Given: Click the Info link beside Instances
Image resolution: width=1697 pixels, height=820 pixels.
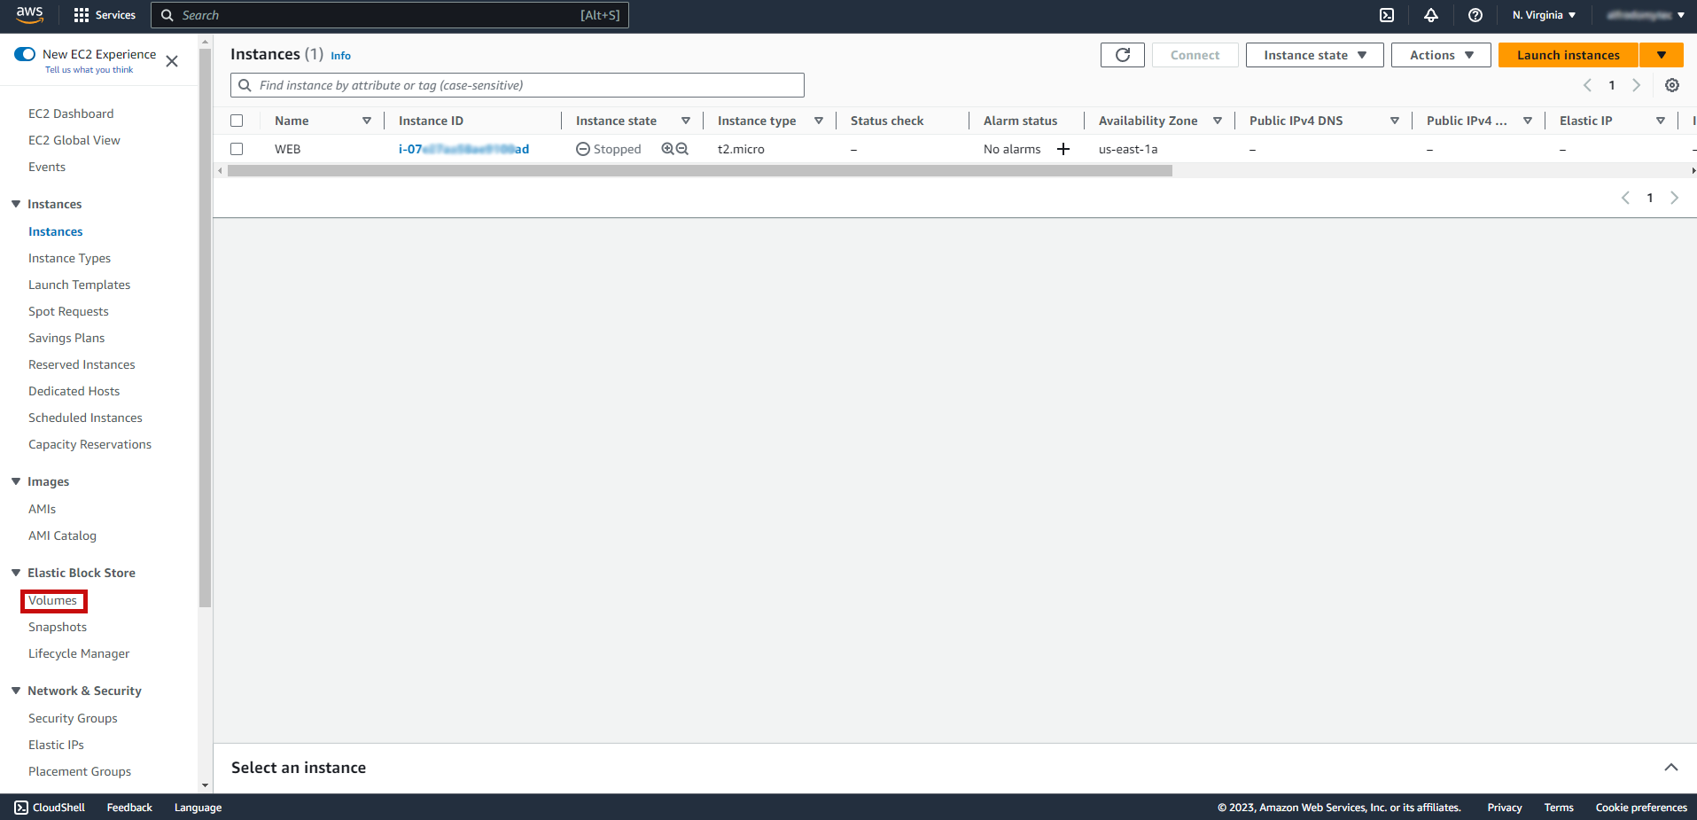Looking at the screenshot, I should (341, 55).
